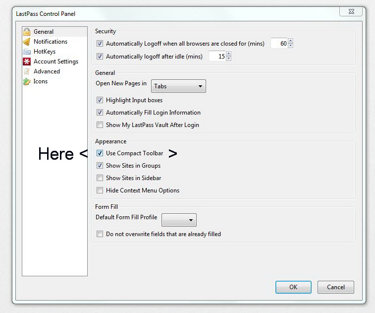This screenshot has width=375, height=313.
Task: Click the Cancel button
Action: (336, 287)
